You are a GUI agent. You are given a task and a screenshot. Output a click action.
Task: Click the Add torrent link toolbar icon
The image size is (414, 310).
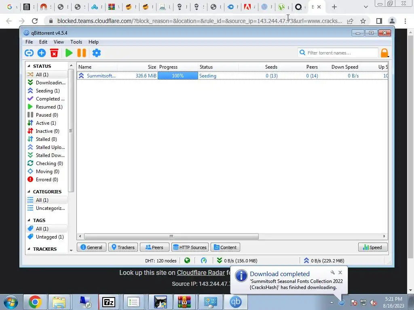tap(29, 53)
